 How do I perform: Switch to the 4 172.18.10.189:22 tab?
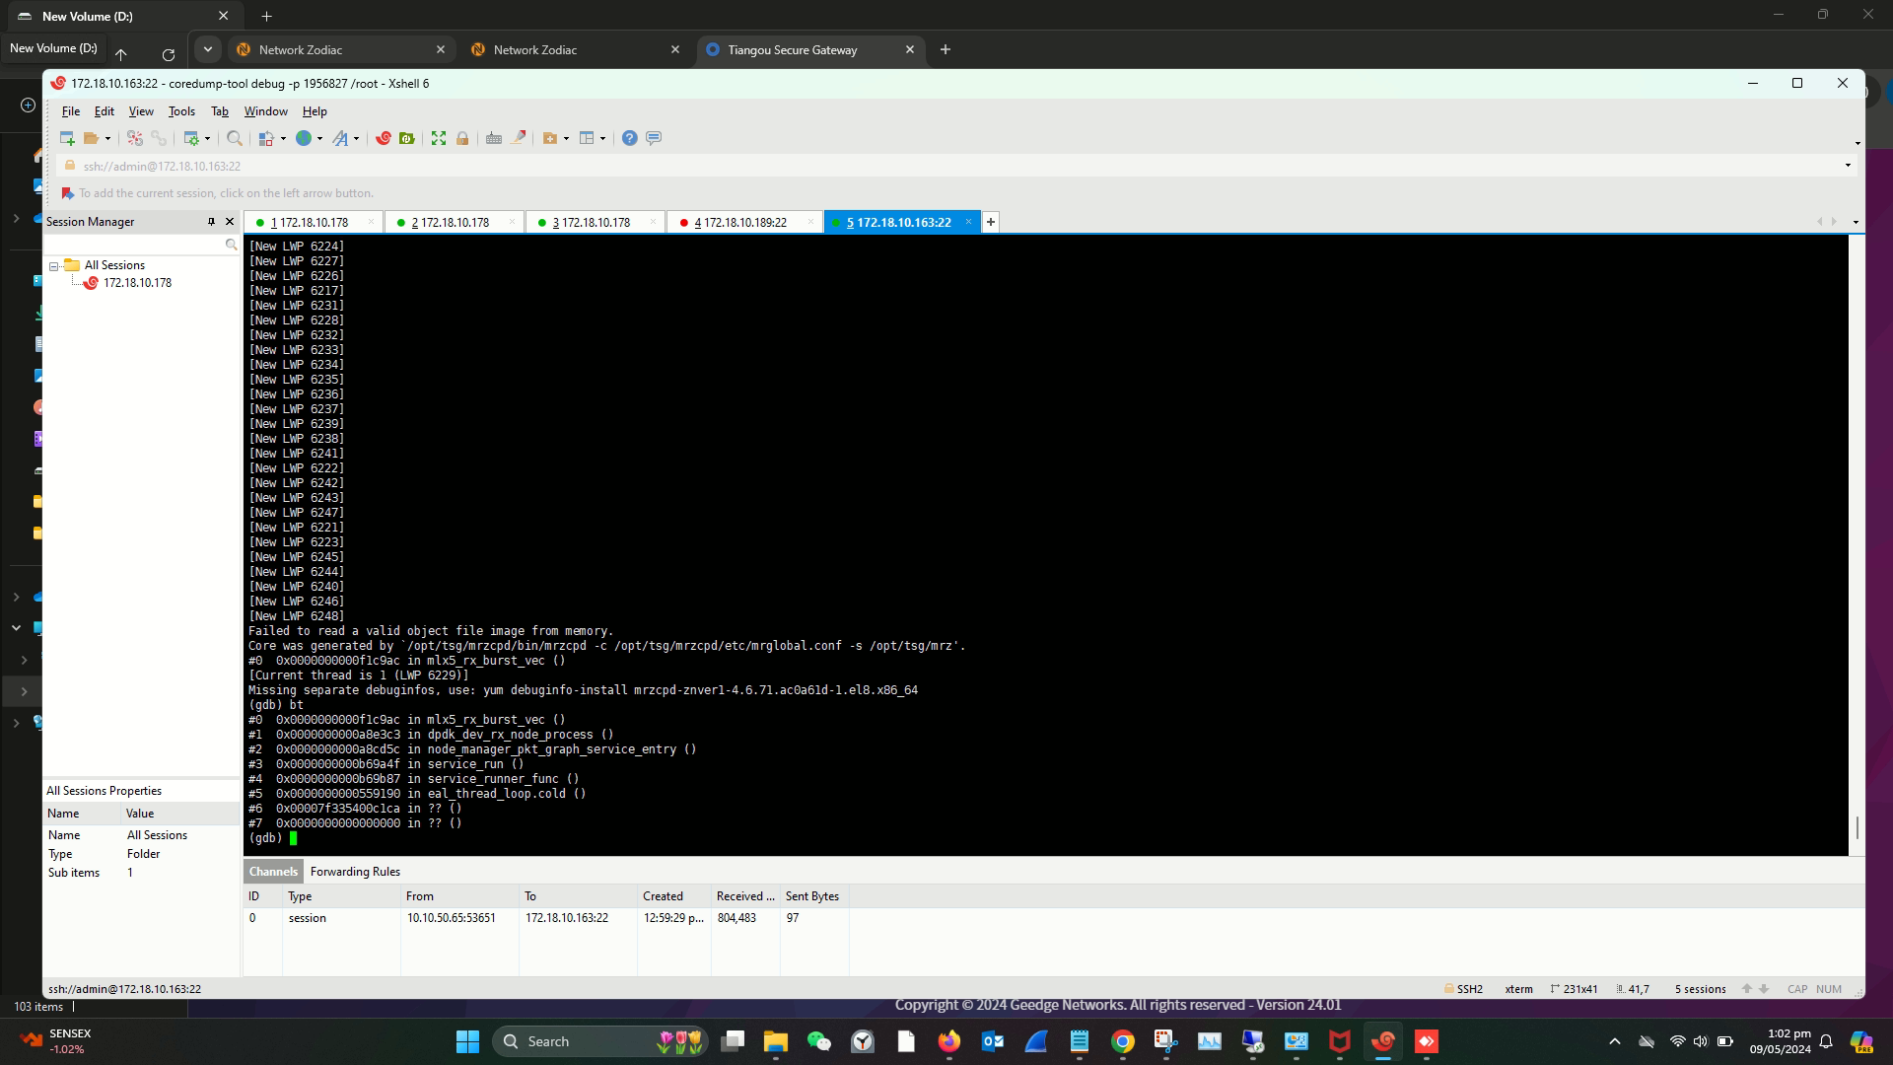pos(739,223)
